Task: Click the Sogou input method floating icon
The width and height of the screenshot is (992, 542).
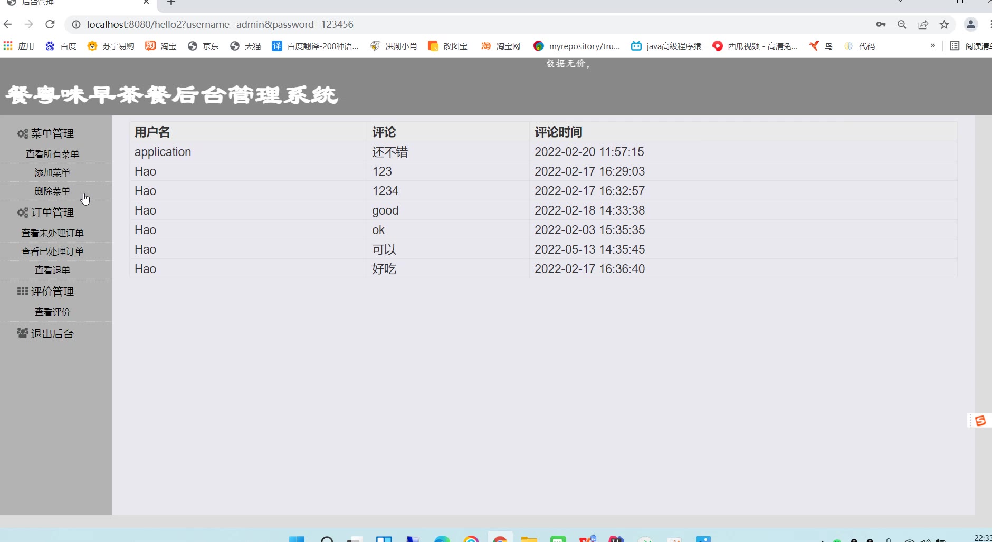Action: (x=980, y=420)
